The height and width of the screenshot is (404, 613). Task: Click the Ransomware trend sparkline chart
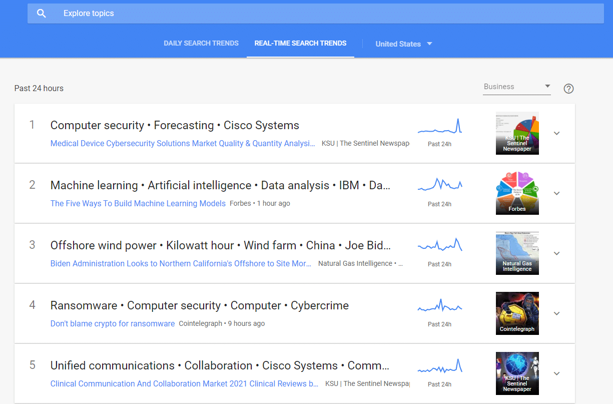[439, 306]
